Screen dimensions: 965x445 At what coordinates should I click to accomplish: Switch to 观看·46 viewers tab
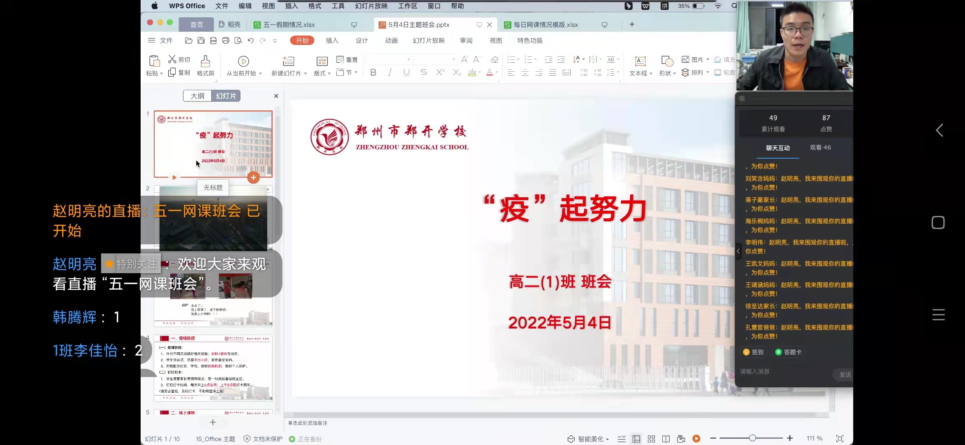(x=820, y=148)
